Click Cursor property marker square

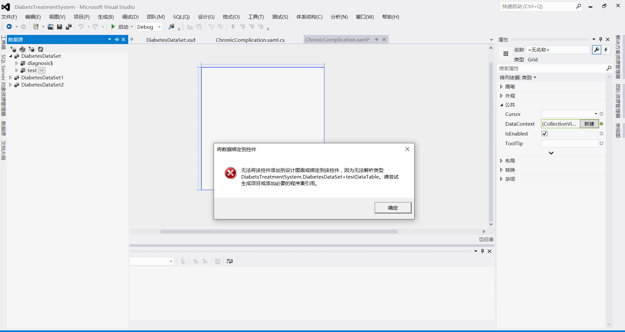[601, 114]
